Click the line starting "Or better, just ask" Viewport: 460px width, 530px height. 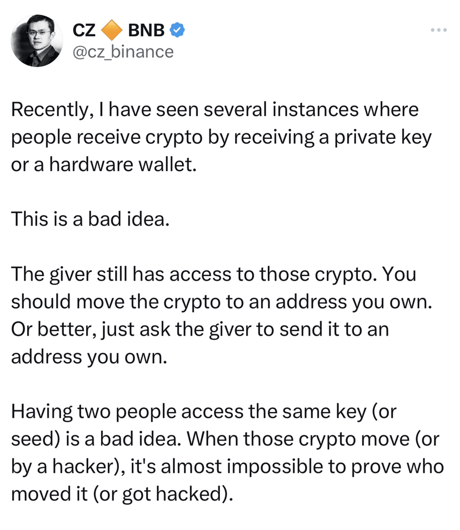[200, 329]
